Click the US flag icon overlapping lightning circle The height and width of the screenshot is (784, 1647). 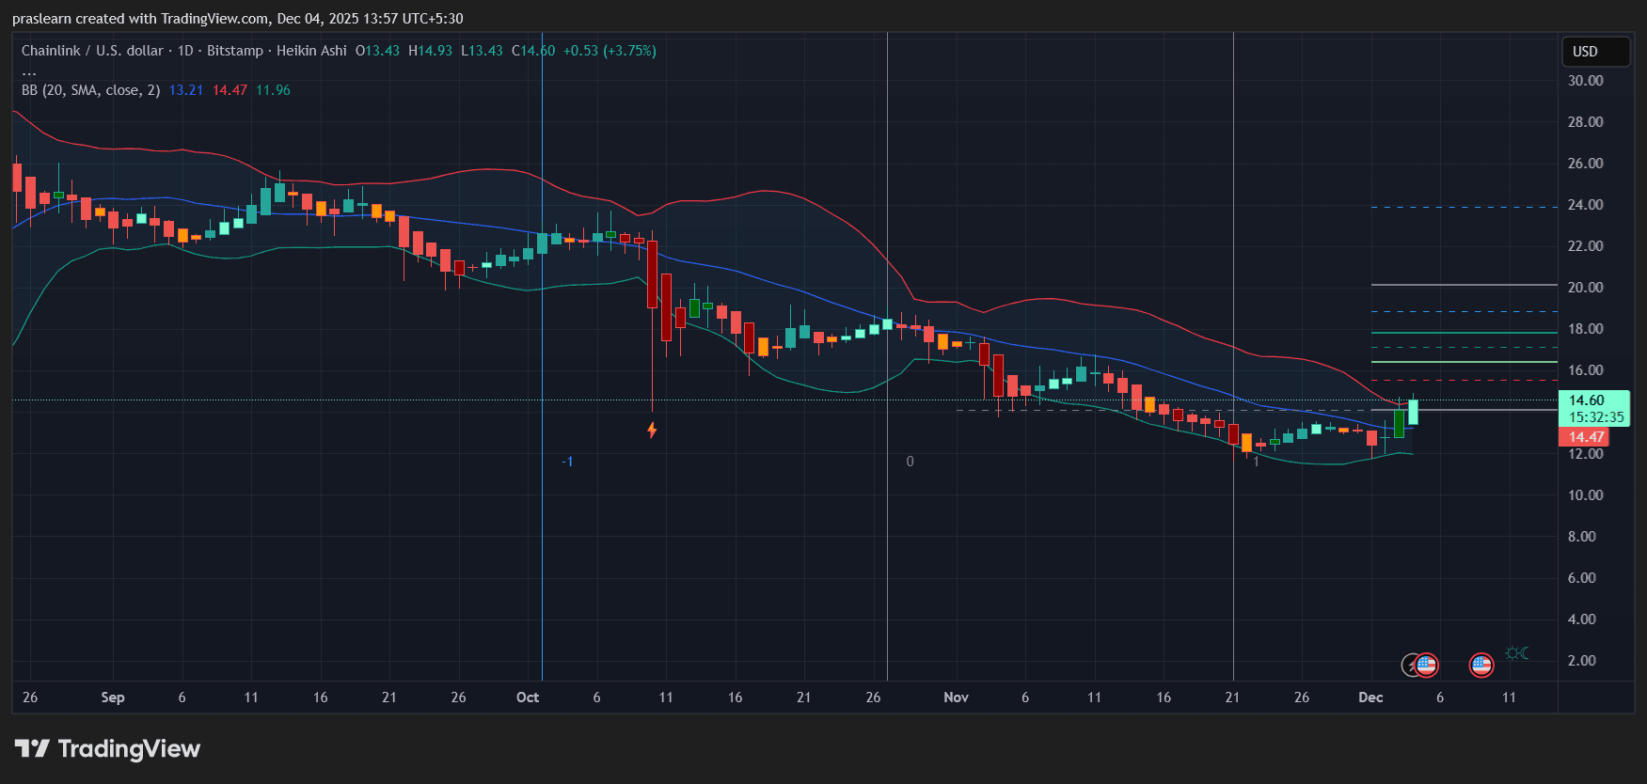point(1427,666)
